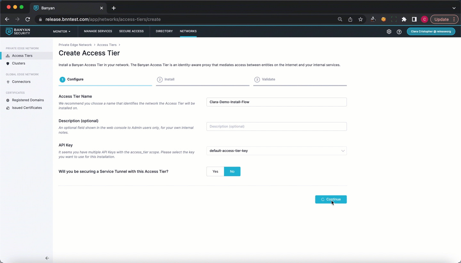
Task: Collapse sidebar with the left arrow
Action: click(47, 258)
